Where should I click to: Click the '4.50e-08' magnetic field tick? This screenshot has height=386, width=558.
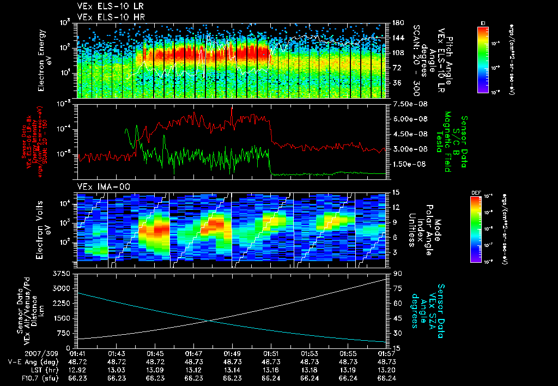click(x=410, y=134)
